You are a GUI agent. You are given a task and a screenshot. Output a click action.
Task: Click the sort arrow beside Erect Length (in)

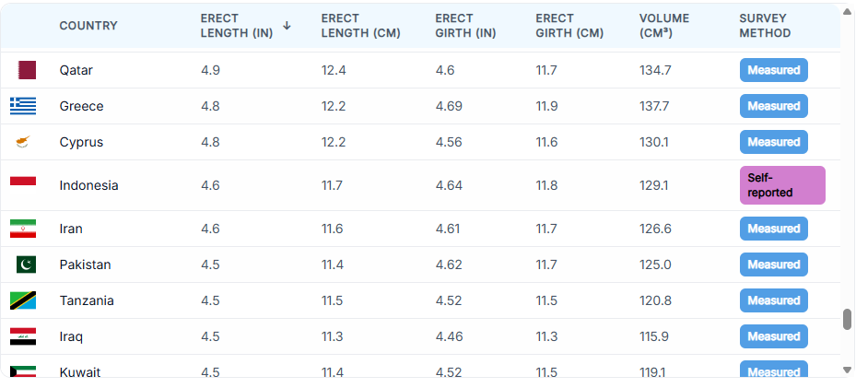click(x=287, y=26)
